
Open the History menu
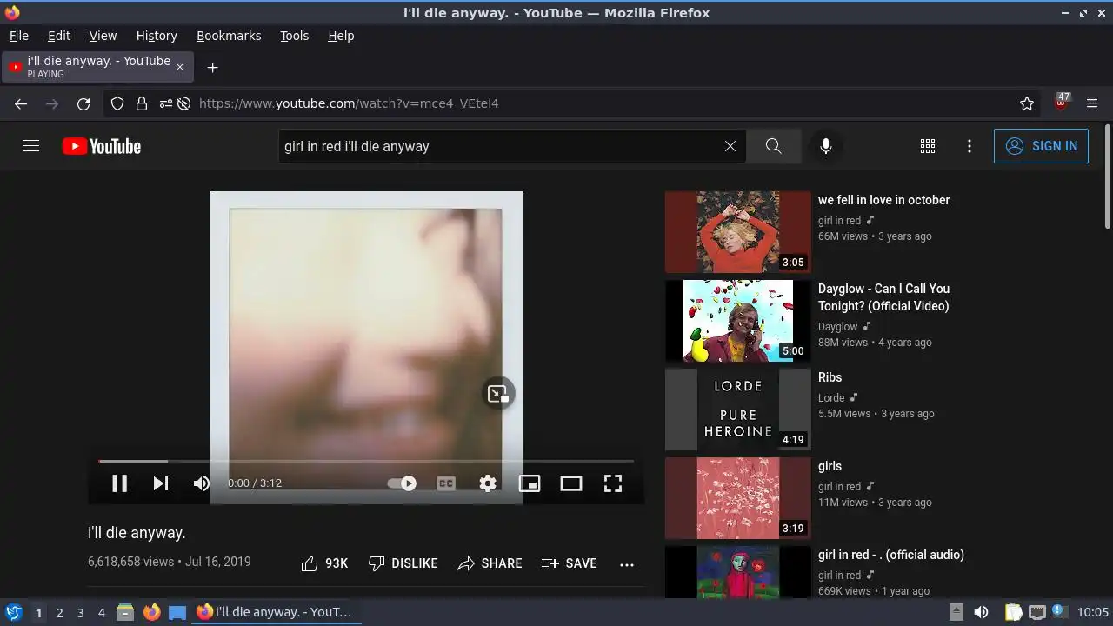click(x=157, y=36)
